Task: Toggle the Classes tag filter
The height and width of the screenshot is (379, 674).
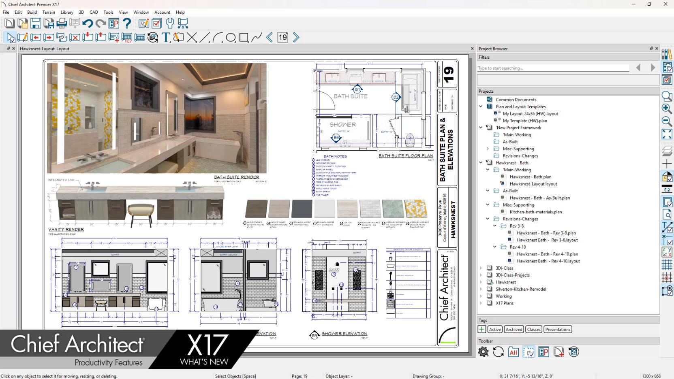Action: click(534, 330)
